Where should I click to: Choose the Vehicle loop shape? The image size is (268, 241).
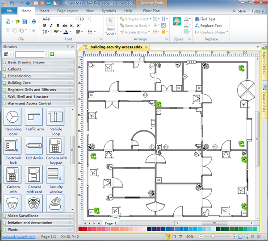[x=56, y=117]
